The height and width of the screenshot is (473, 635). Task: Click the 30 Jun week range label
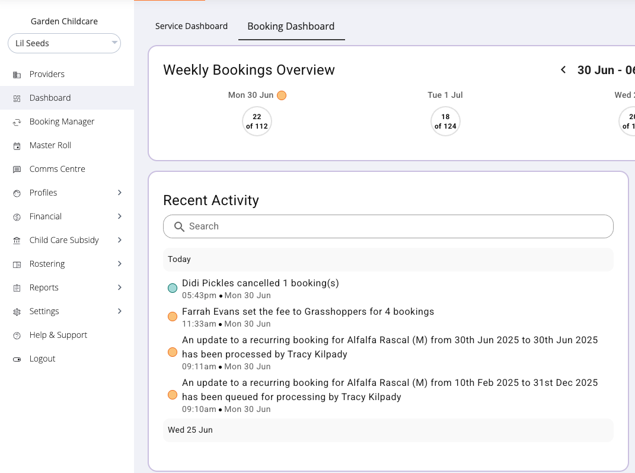click(606, 70)
